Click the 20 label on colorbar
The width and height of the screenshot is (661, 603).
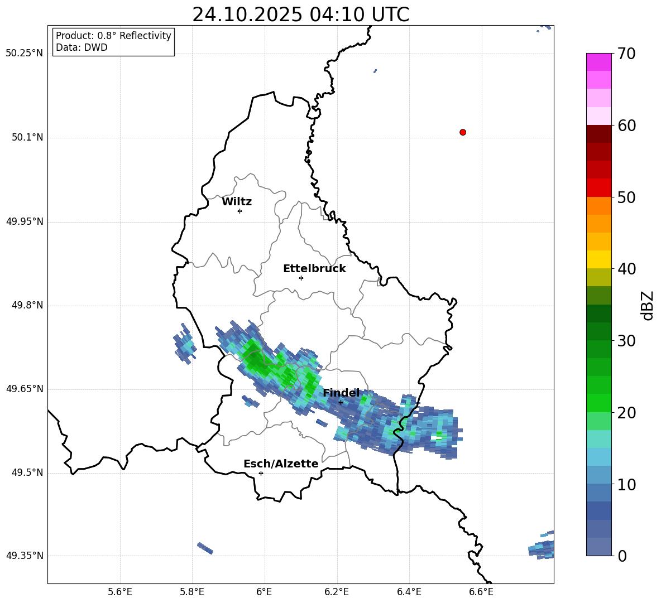(626, 413)
